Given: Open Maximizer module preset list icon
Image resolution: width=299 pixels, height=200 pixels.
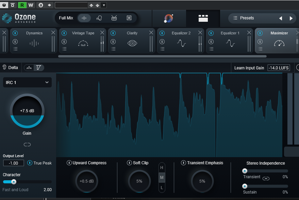Looking at the screenshot, I should (x=260, y=49).
